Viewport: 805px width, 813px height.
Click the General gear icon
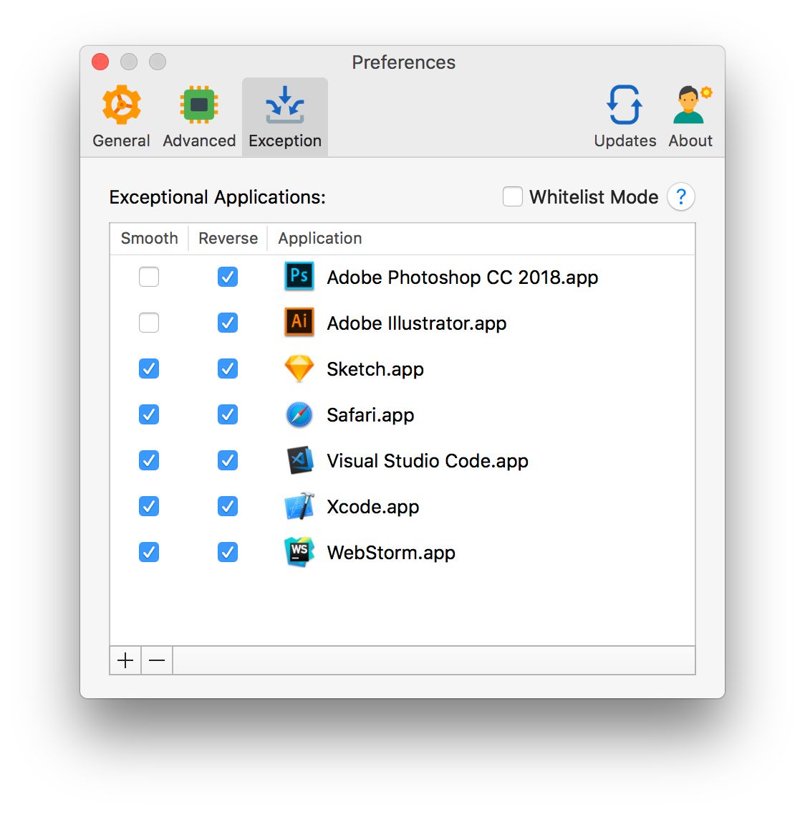coord(121,104)
